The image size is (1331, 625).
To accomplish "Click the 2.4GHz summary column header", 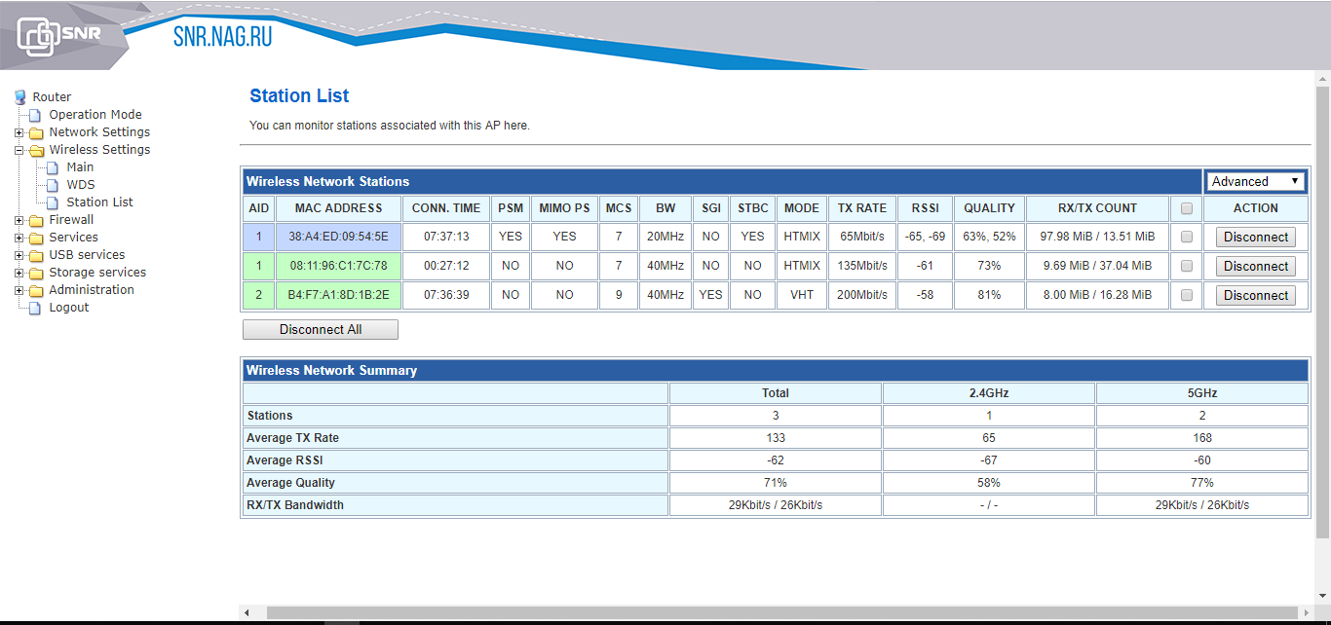I will pyautogui.click(x=989, y=393).
